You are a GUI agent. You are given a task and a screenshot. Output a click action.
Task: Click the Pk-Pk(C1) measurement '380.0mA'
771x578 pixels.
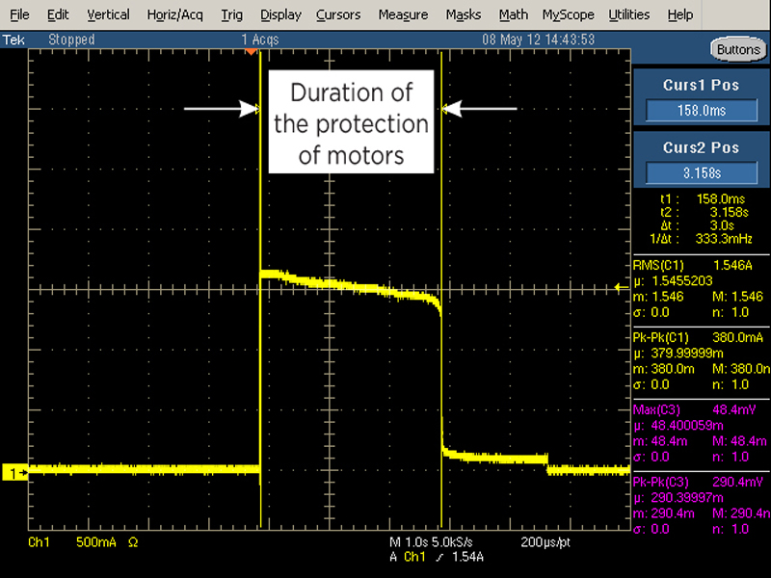(737, 337)
